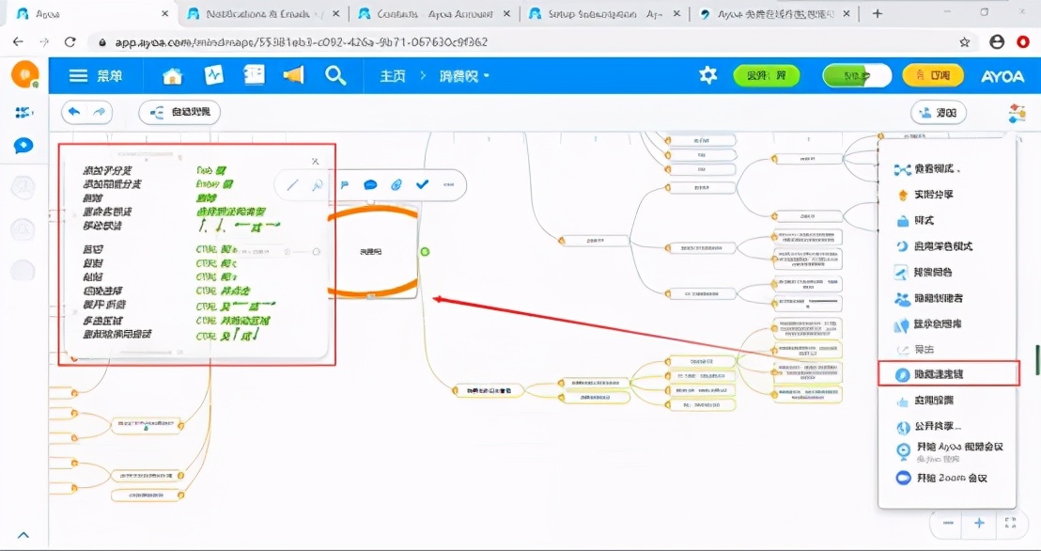Click the blue chat bubble in left sidebar
The image size is (1041, 551).
click(23, 146)
